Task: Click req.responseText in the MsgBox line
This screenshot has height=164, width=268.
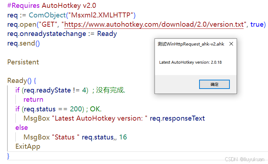Action: click(x=177, y=118)
